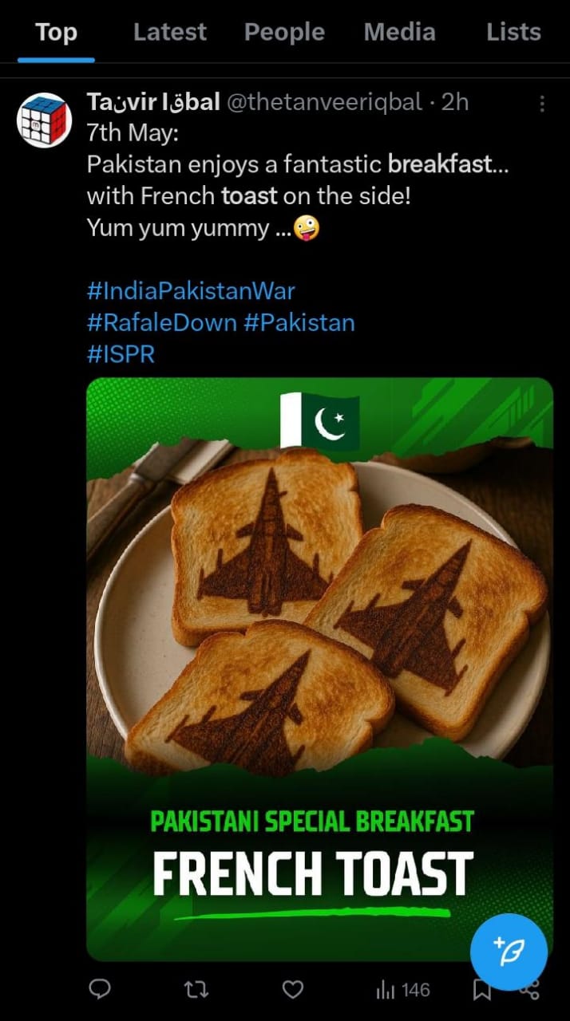Select the Top results tab
The width and height of the screenshot is (570, 1021).
point(56,32)
